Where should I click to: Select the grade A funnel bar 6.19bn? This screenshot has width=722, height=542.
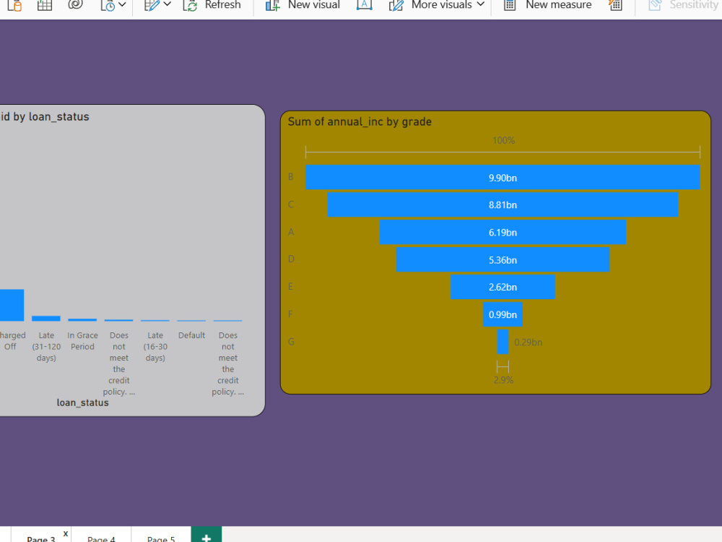coord(503,232)
